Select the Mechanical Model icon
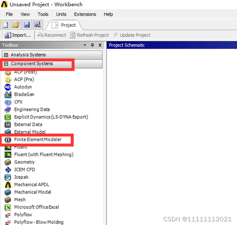Image resolution: width=237 pixels, height=225 pixels. click(8, 192)
